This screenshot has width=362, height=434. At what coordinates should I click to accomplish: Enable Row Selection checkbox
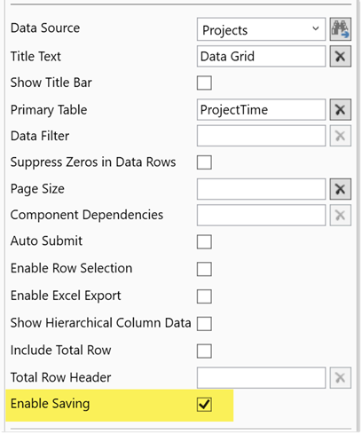[204, 269]
